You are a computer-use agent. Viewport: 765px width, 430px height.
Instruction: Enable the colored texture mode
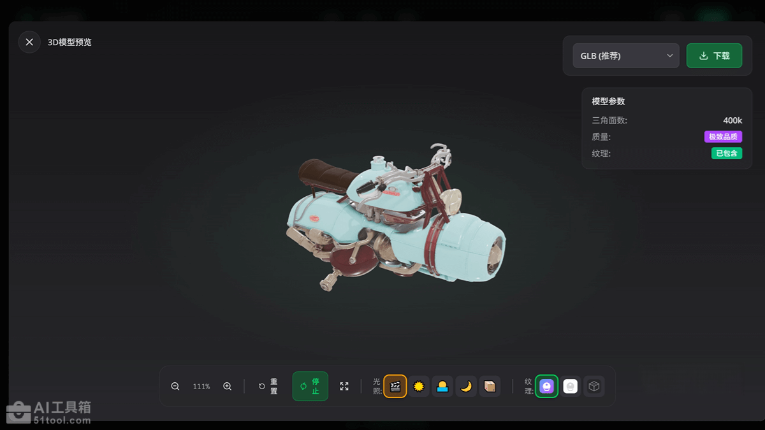pos(546,387)
